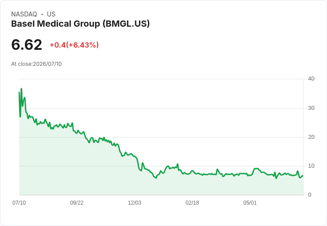Image resolution: width=327 pixels, height=226 pixels.
Task: Click the NASDAQ exchange label
Action: coord(24,14)
